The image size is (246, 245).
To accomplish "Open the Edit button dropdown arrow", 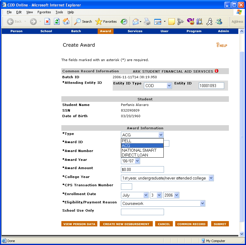I will point(165,22).
